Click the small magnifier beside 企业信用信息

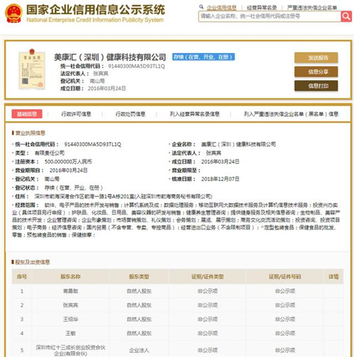(201, 7)
